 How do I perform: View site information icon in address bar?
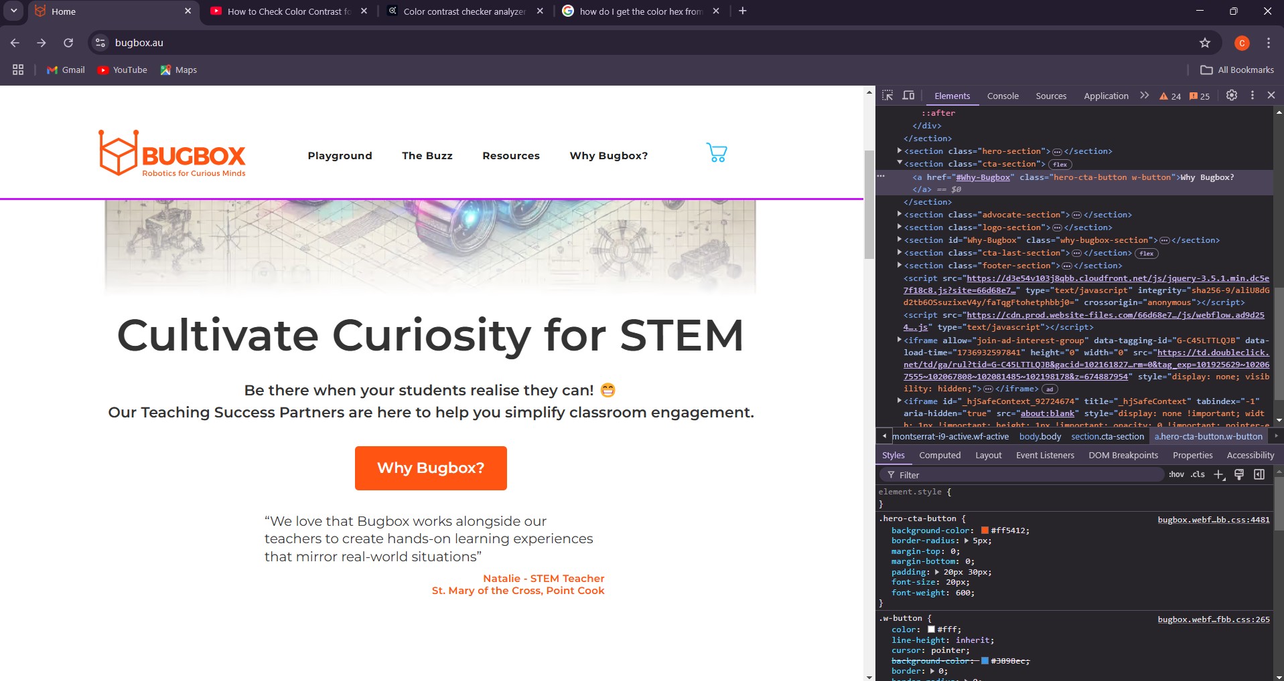coord(100,43)
